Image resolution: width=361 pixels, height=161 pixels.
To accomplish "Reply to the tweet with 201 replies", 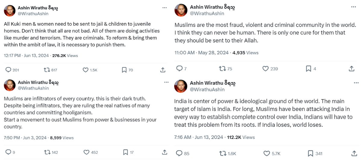I will [8, 70].
